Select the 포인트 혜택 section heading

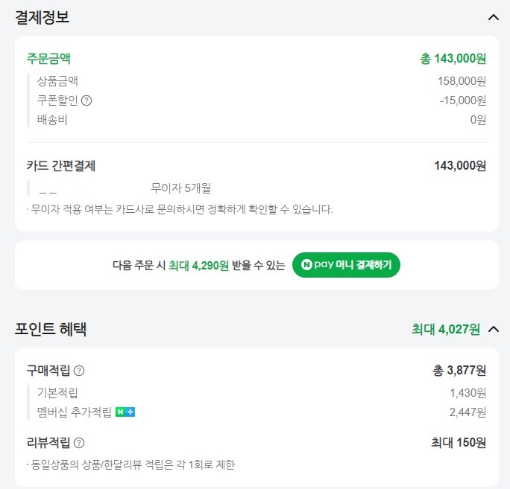point(51,329)
